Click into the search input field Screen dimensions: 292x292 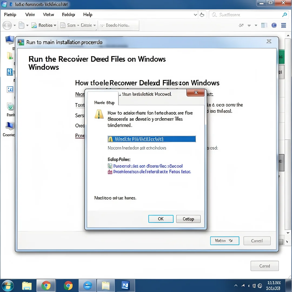point(249,15)
